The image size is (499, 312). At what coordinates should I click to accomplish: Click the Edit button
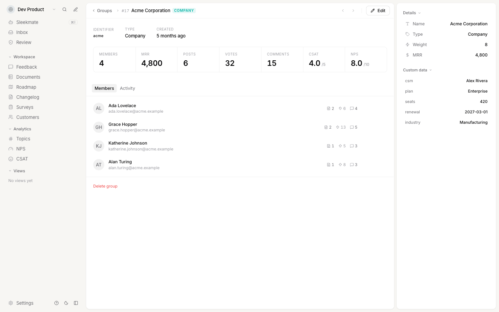point(378,11)
